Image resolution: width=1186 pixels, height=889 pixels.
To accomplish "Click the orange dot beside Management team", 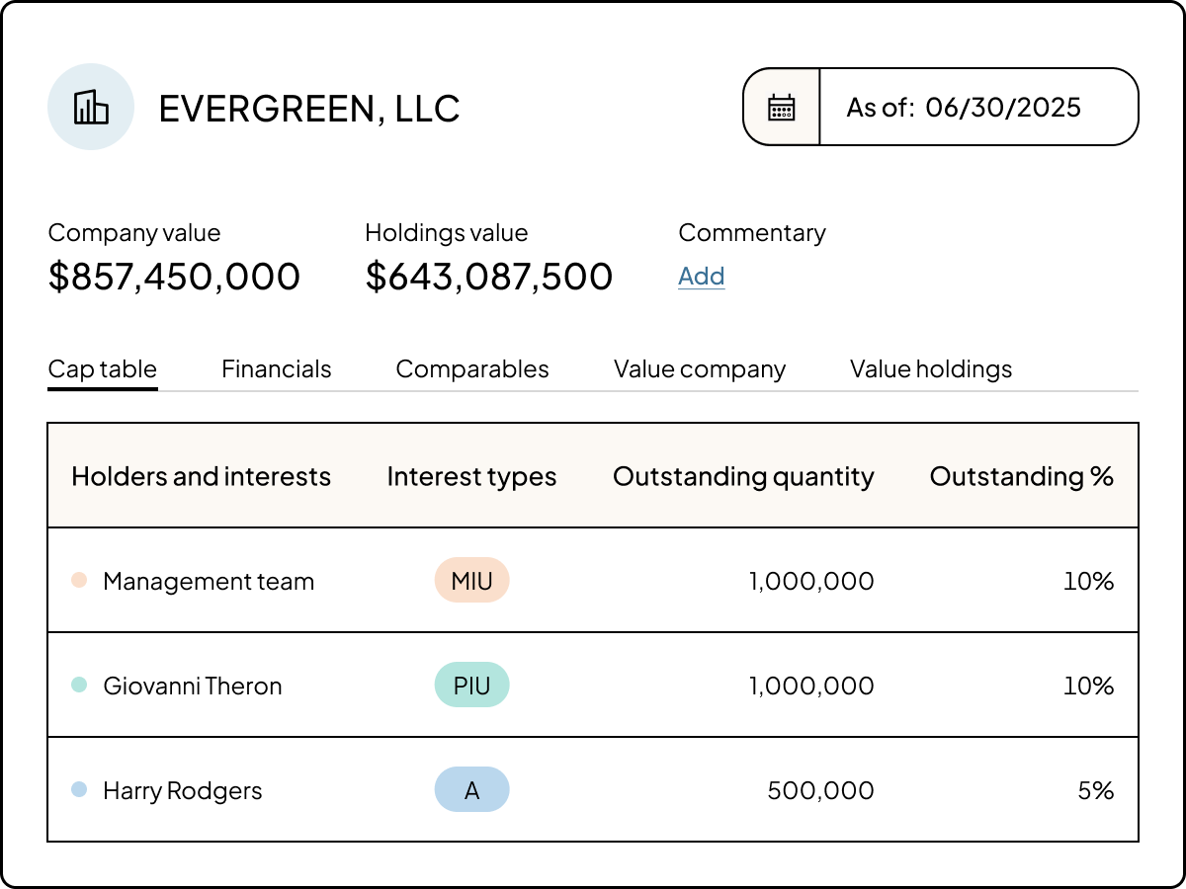I will tap(79, 581).
